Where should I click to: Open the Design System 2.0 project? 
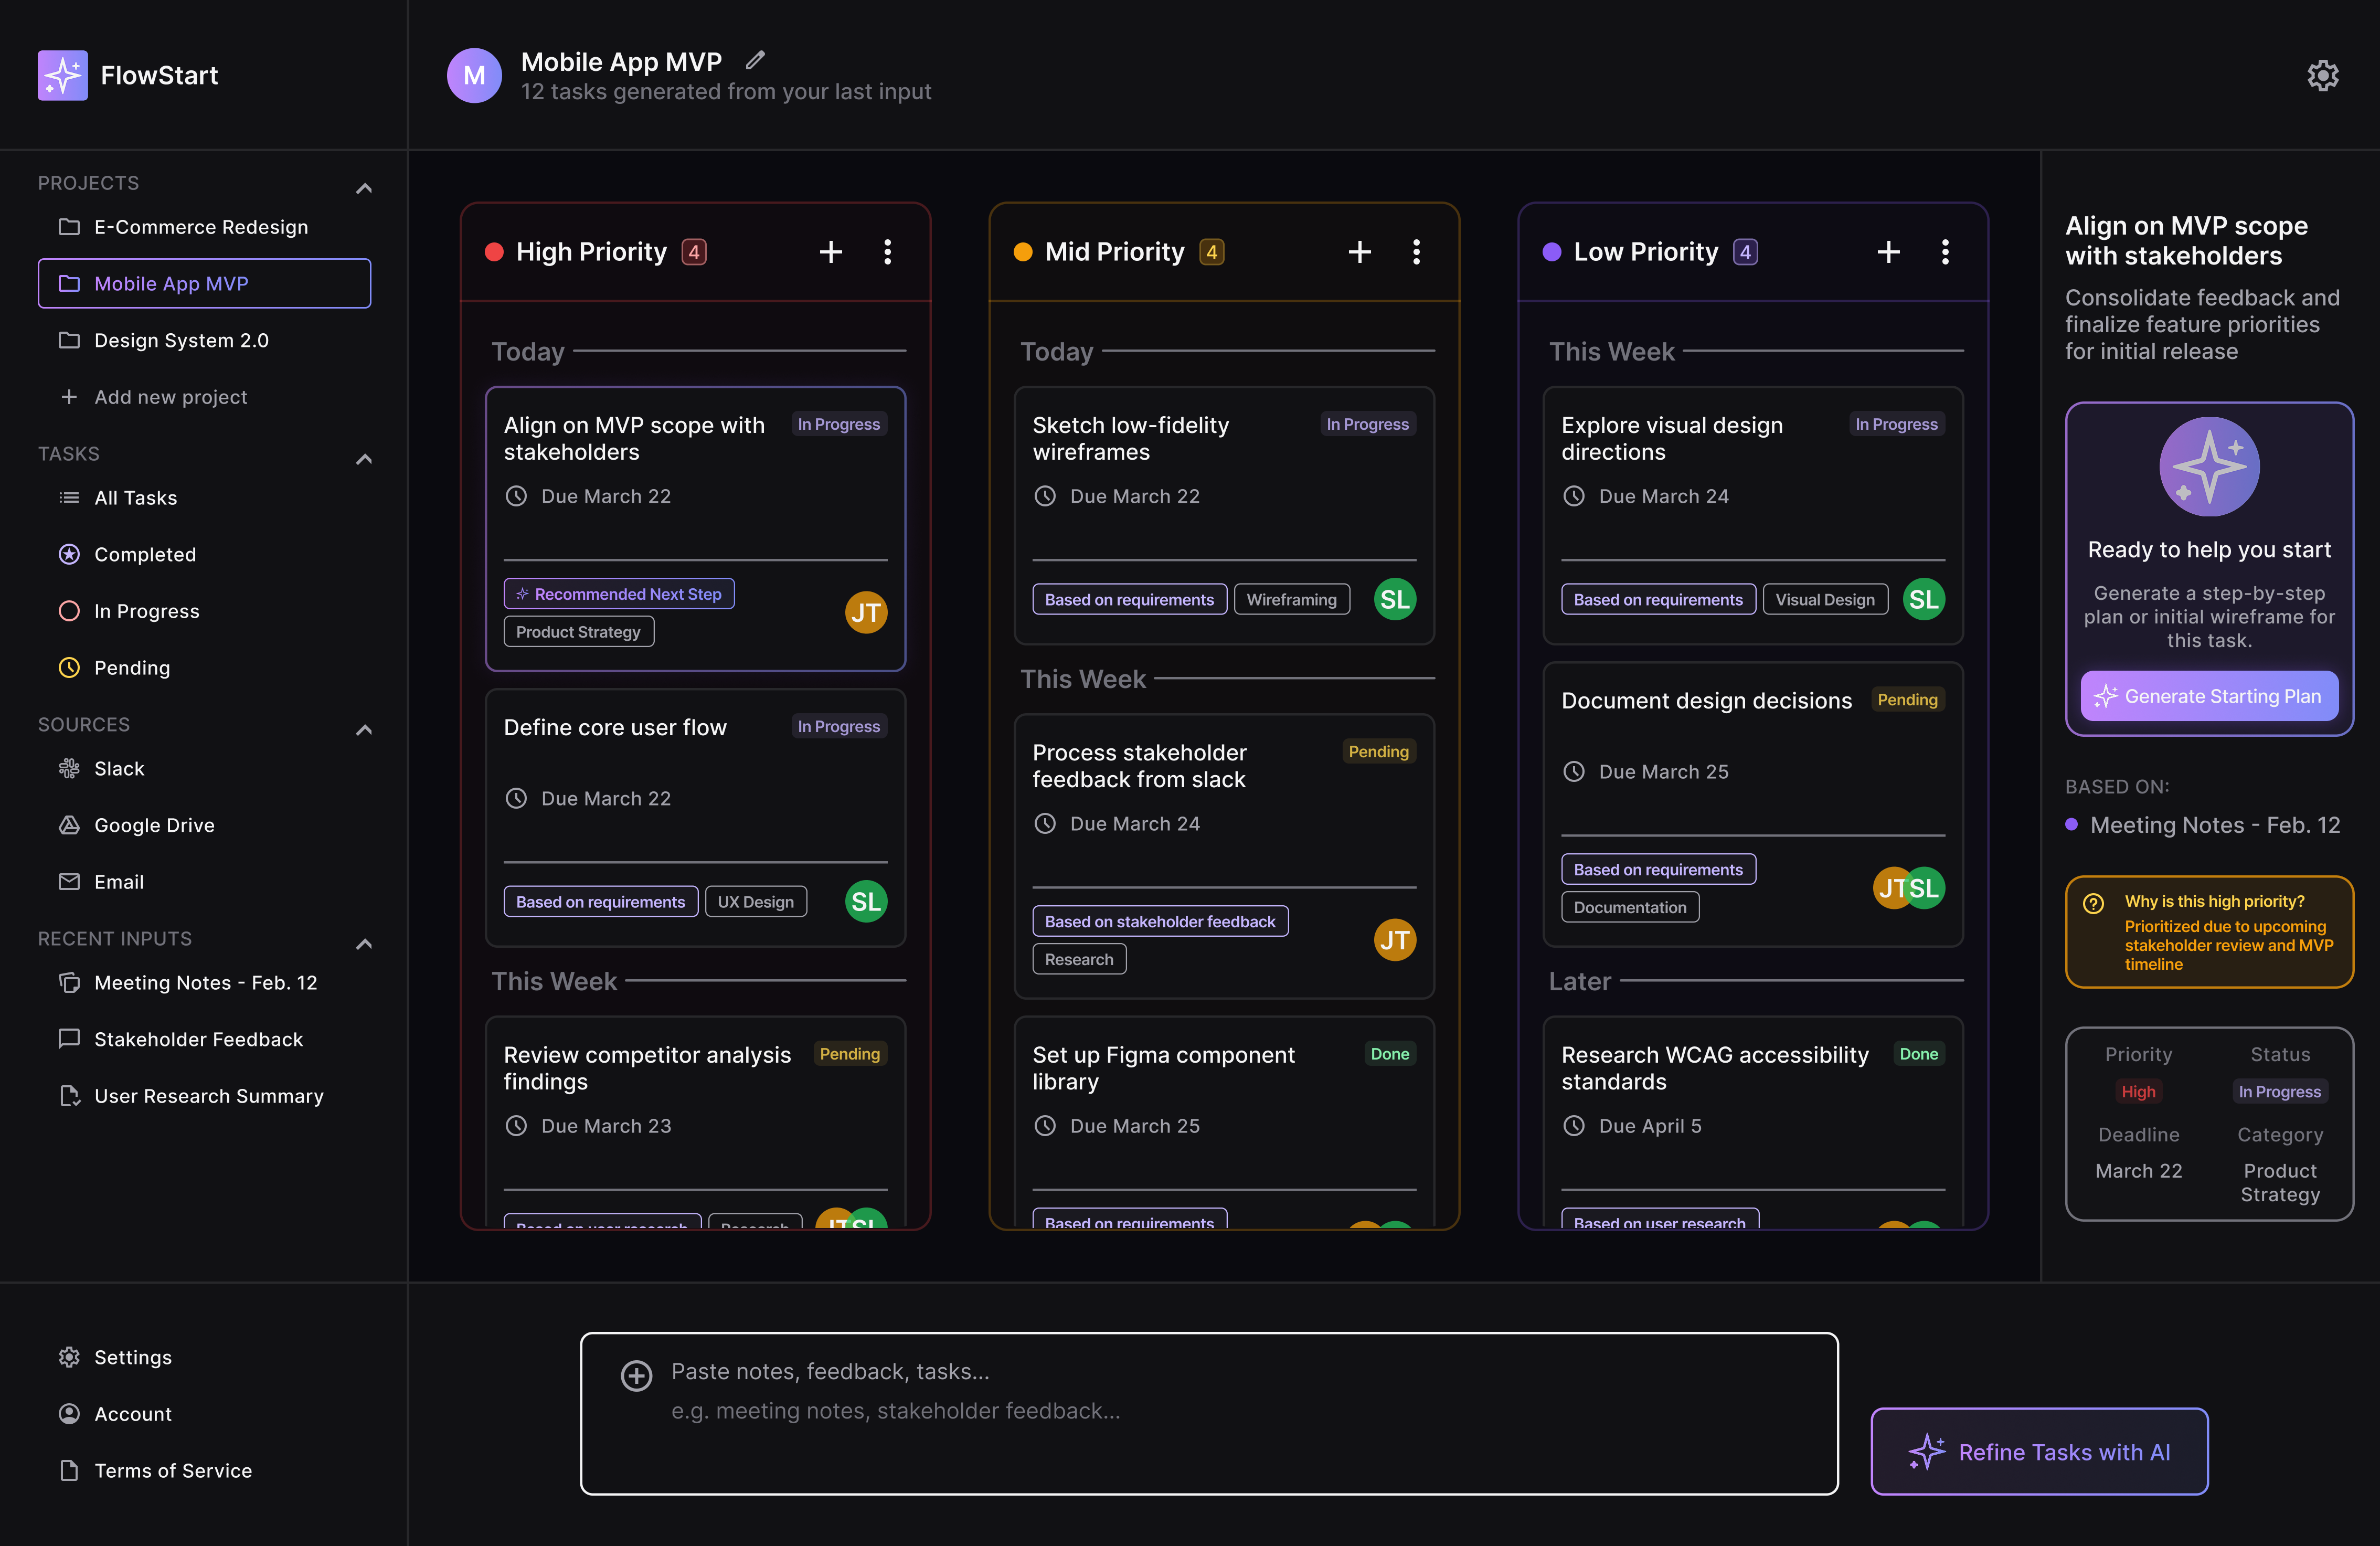(x=181, y=340)
